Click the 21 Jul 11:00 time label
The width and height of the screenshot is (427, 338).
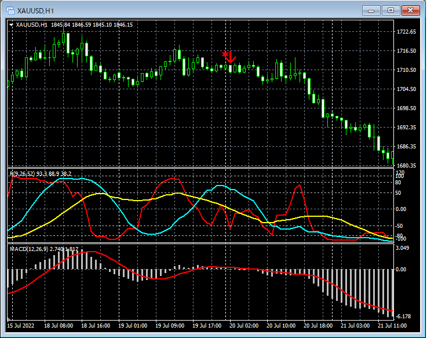392,326
